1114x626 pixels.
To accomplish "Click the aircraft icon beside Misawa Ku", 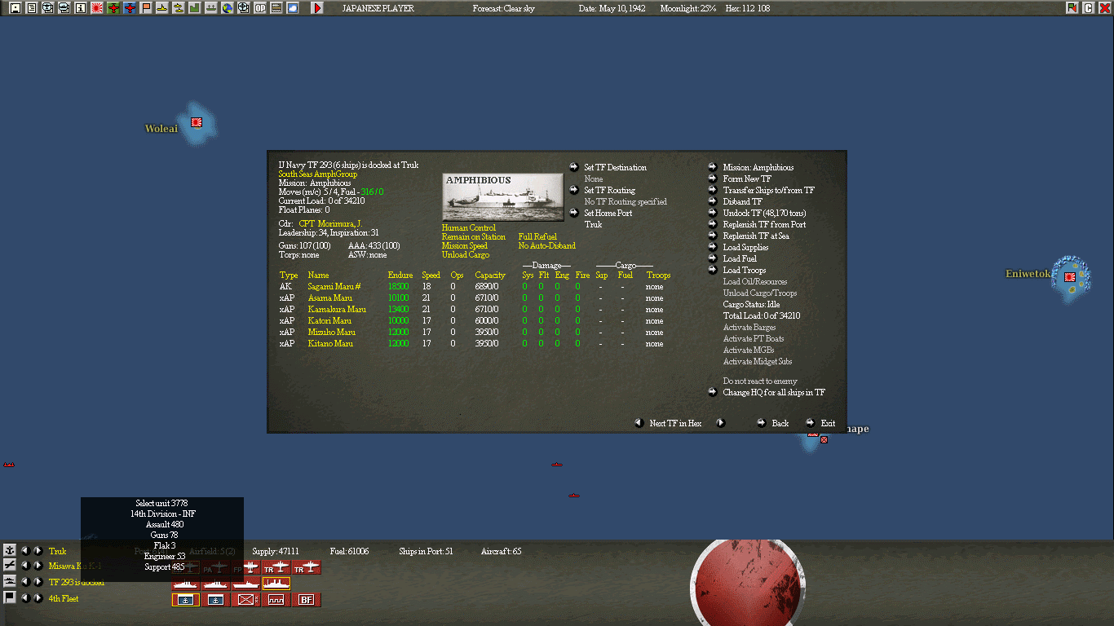I will tap(10, 565).
